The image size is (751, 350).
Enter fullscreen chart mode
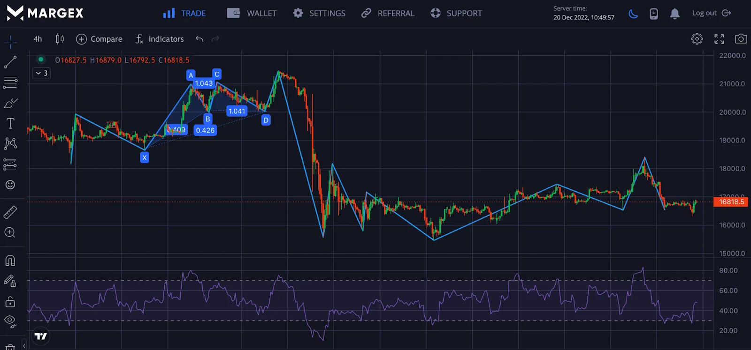point(719,39)
